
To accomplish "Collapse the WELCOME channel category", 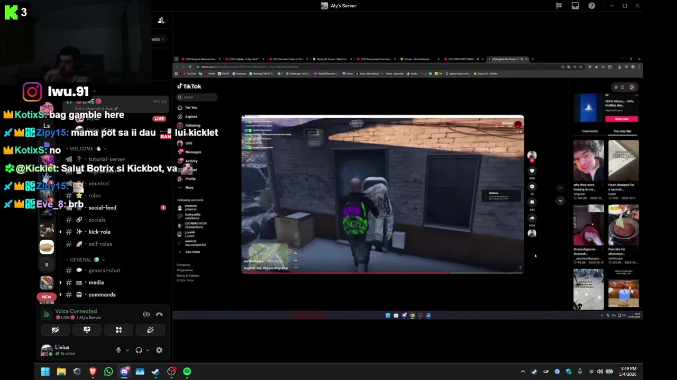I will coord(88,149).
